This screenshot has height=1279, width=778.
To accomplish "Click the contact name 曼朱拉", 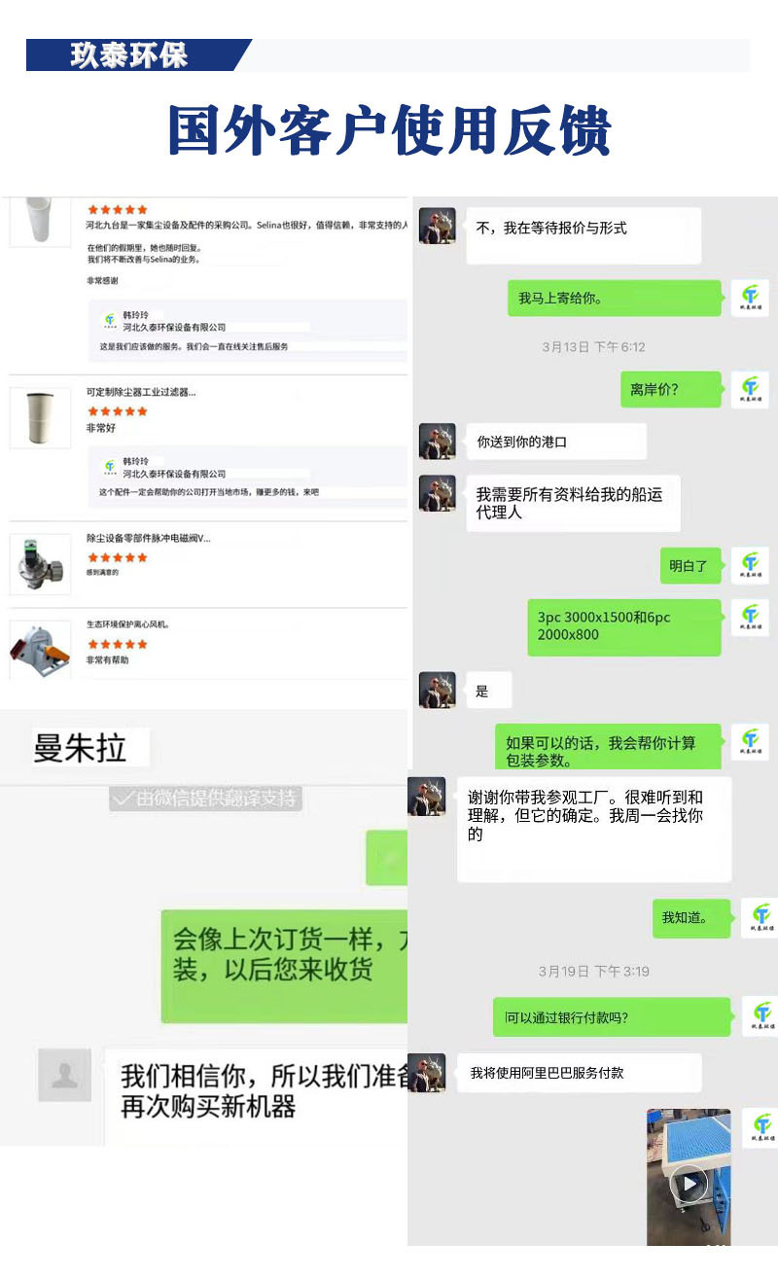I will [x=80, y=749].
